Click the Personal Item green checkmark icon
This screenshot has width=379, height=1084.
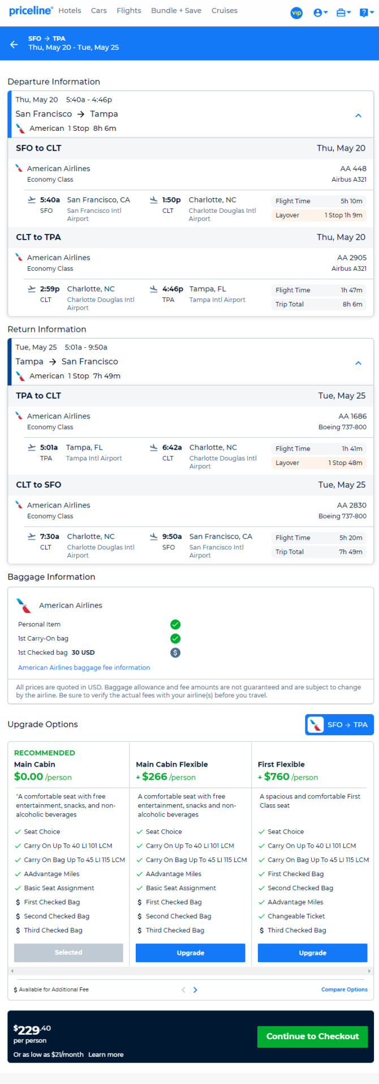[x=175, y=624]
